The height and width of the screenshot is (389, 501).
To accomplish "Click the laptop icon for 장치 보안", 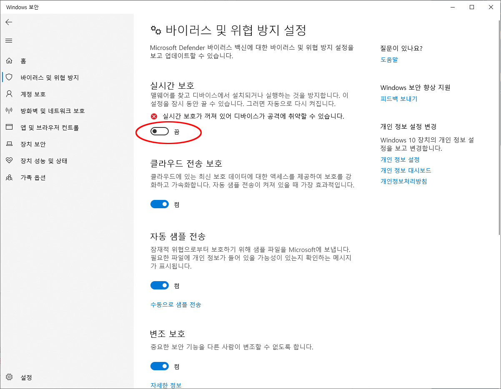I will pyautogui.click(x=9, y=144).
